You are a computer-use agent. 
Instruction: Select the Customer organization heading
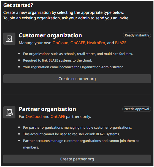point(50,35)
